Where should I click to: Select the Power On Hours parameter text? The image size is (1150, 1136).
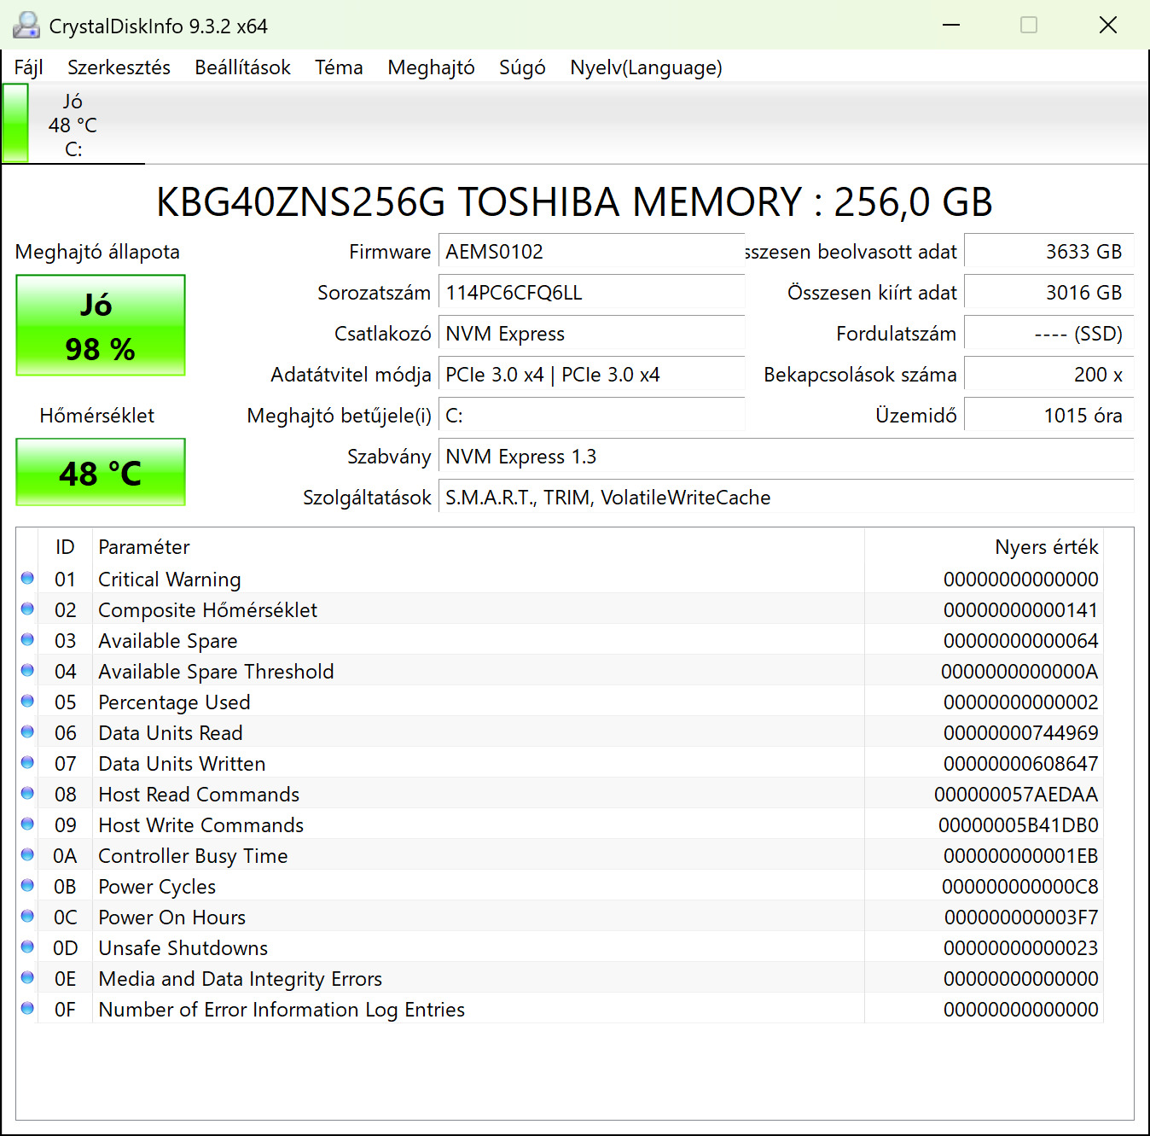172,918
